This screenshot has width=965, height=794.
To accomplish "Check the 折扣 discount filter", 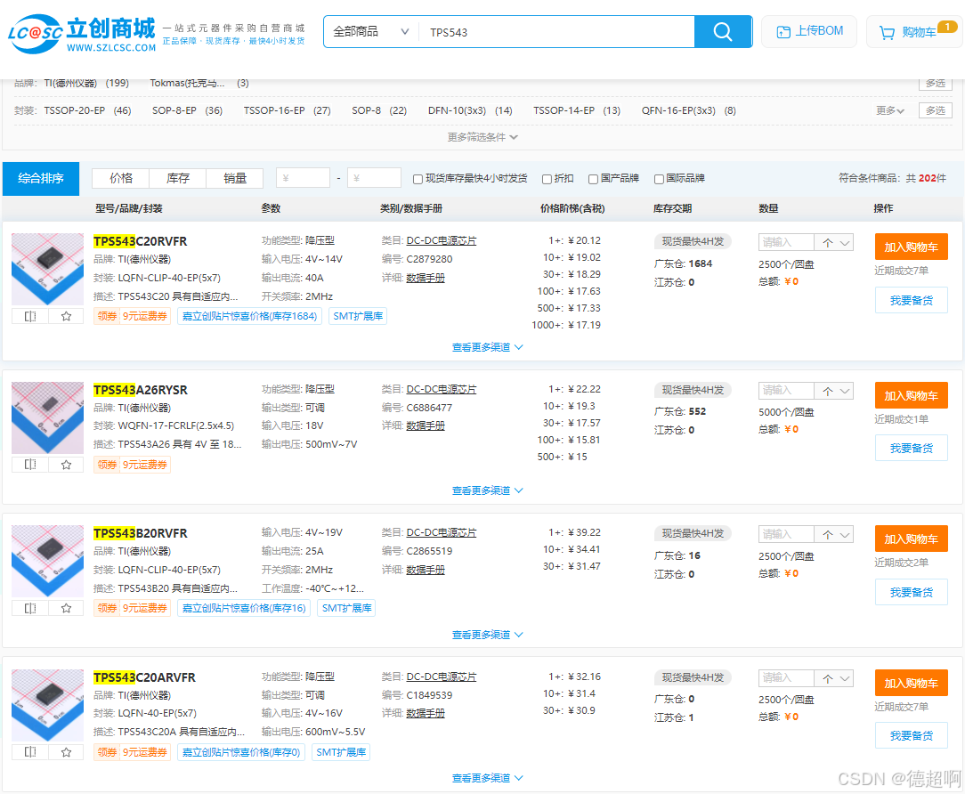I will coord(547,179).
